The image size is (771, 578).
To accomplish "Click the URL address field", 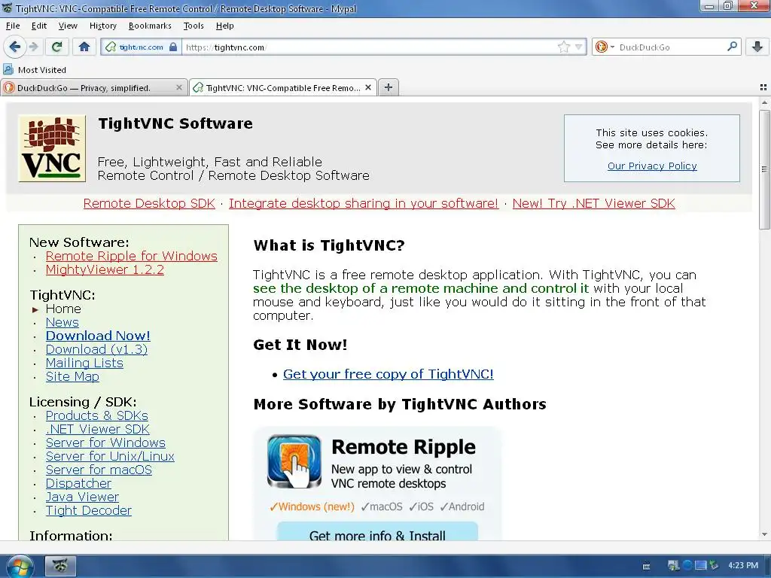I will 369,47.
